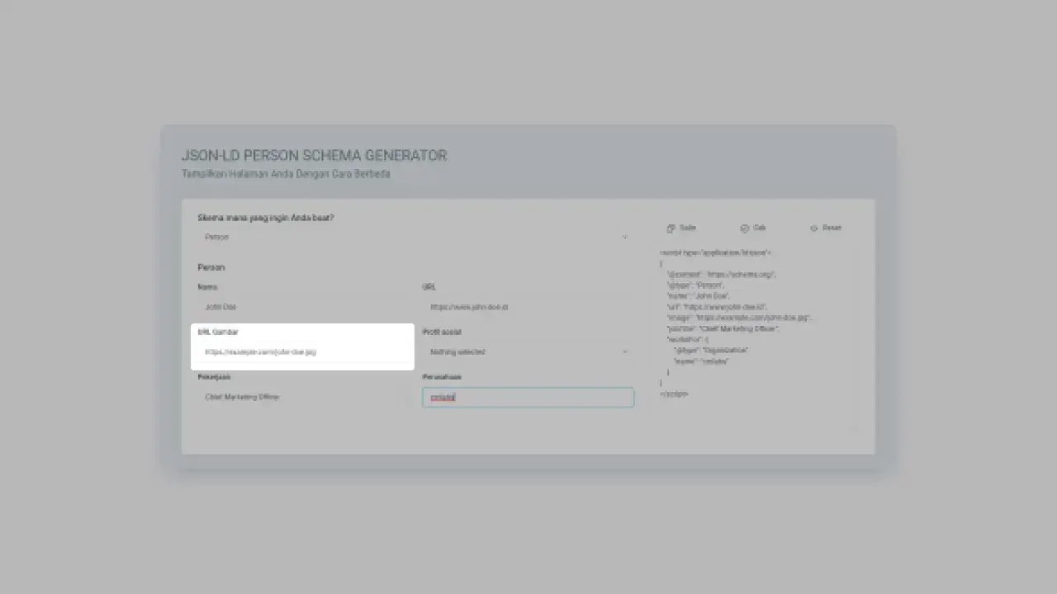Open the schema type dropdown showing Person

(413, 238)
